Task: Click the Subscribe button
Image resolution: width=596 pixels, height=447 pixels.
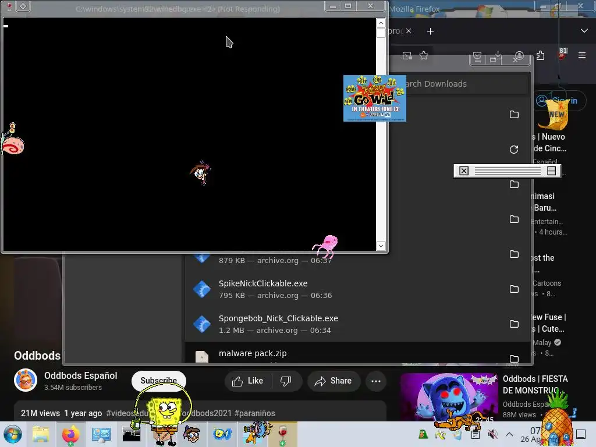Action: tap(158, 381)
